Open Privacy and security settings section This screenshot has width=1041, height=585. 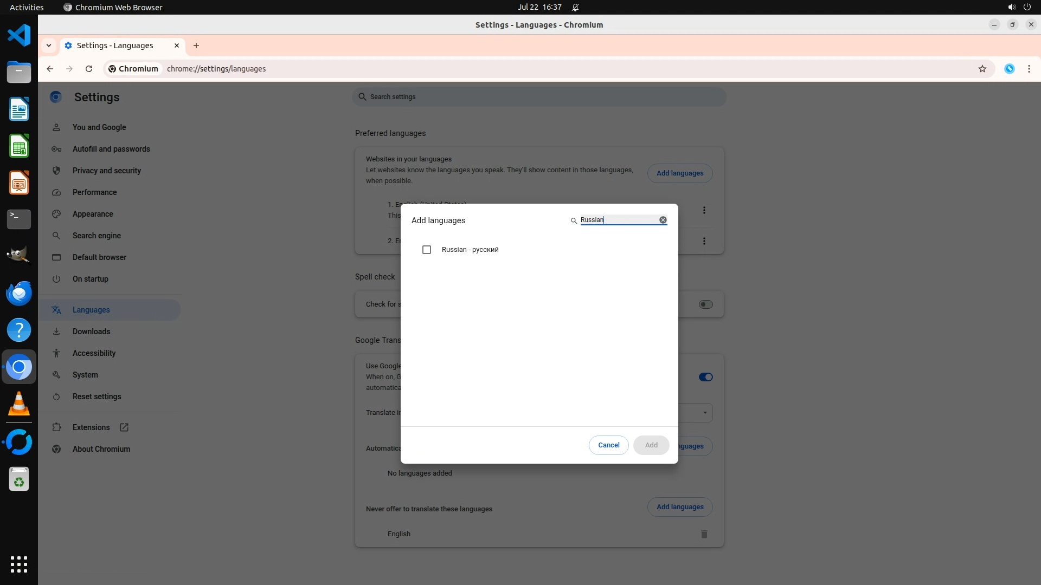click(x=106, y=171)
